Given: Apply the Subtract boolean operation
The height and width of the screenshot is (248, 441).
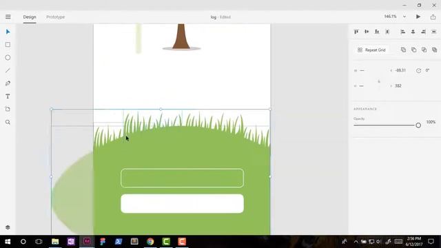Looking at the screenshot, I should point(413,50).
